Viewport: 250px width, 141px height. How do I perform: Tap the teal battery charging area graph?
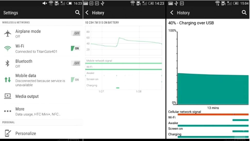213,88
